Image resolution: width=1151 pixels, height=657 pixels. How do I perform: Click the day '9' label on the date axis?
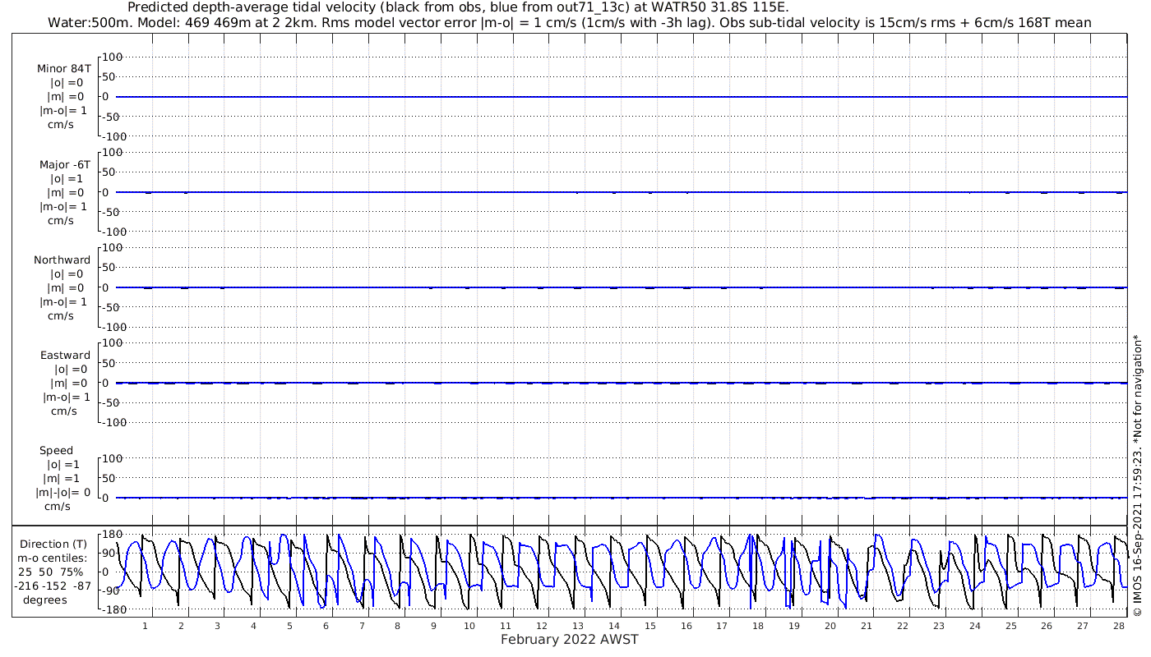point(433,627)
